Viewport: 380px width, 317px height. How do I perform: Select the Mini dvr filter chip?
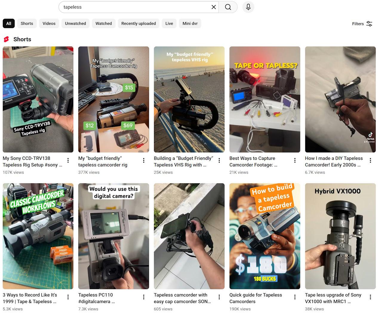(x=190, y=24)
